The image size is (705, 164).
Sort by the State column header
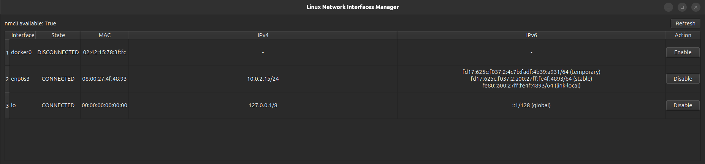[x=58, y=35]
